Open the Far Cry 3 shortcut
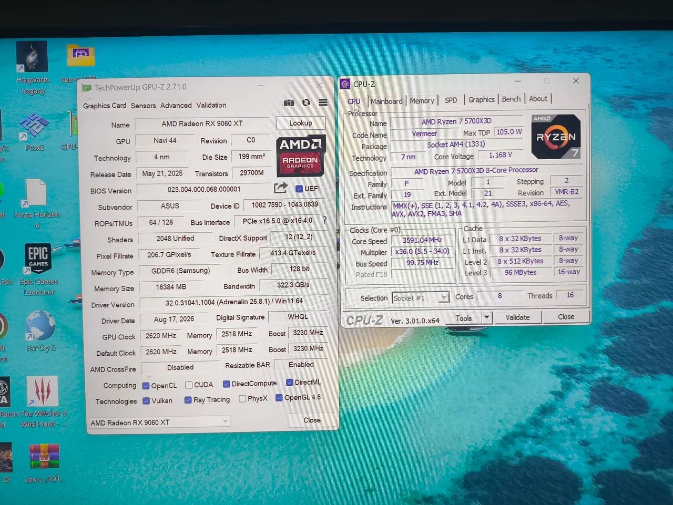Viewport: 673px width, 505px height. point(40,331)
